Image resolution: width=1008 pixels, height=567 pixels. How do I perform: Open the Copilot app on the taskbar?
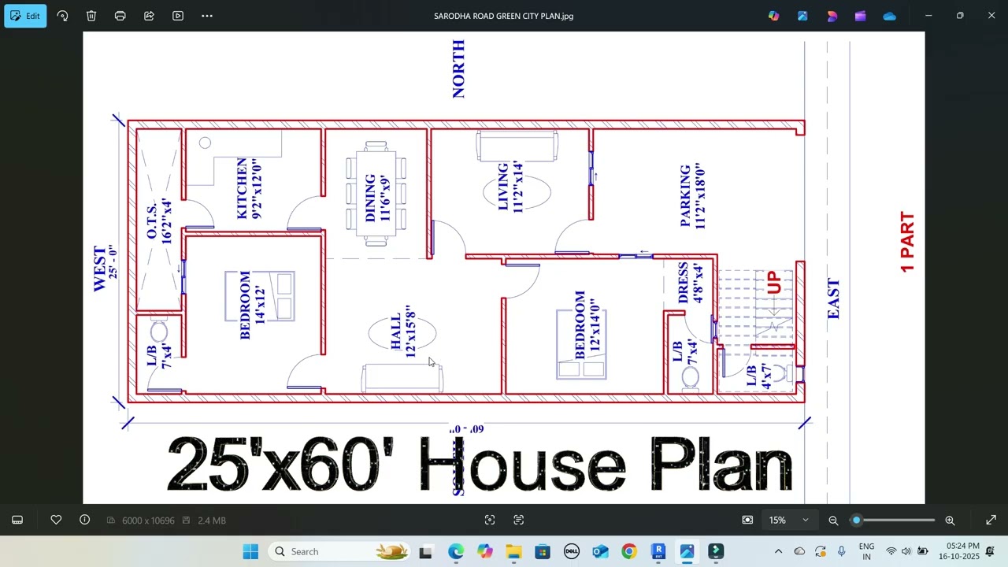pyautogui.click(x=484, y=551)
